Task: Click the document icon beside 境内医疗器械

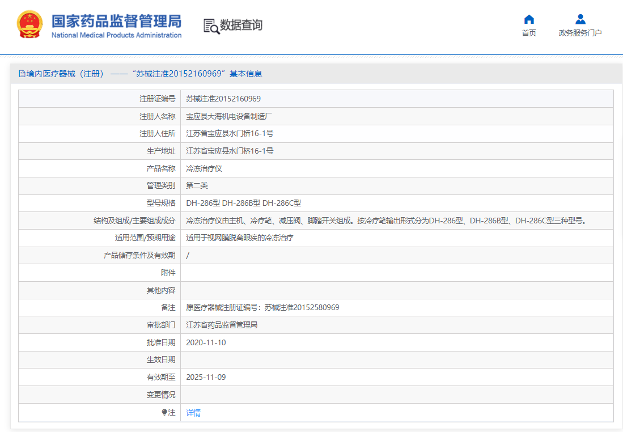Action: pos(22,74)
